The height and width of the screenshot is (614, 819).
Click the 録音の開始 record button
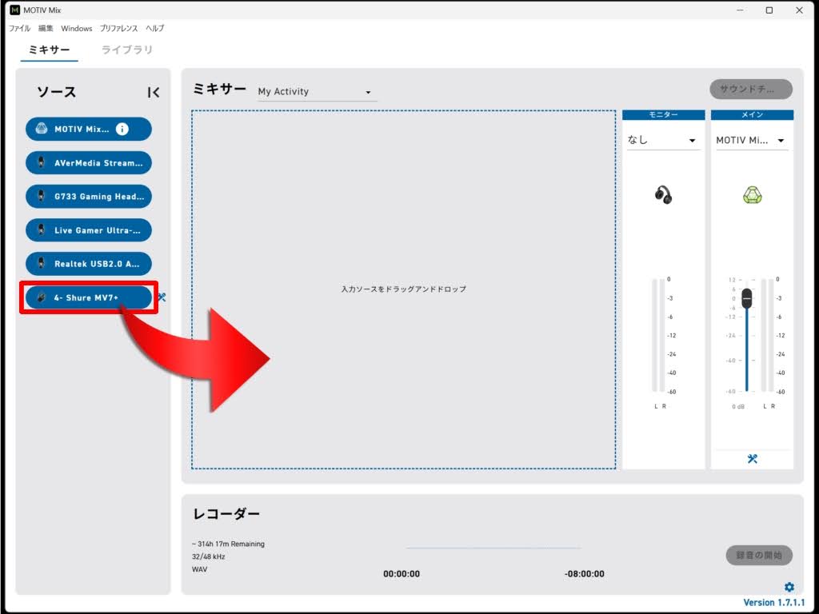[758, 555]
